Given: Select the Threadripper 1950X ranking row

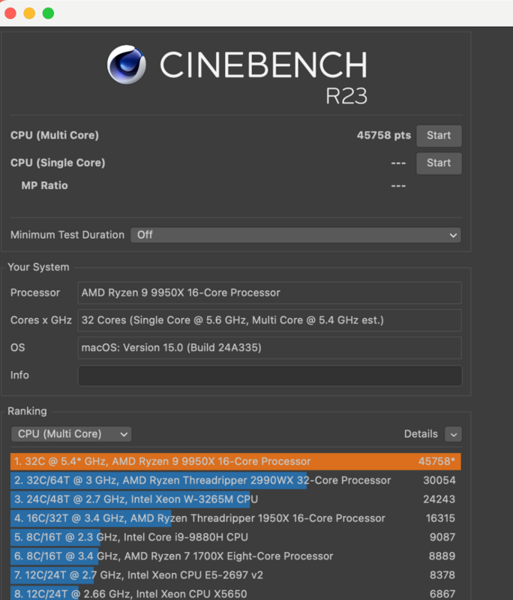Looking at the screenshot, I should click(235, 518).
